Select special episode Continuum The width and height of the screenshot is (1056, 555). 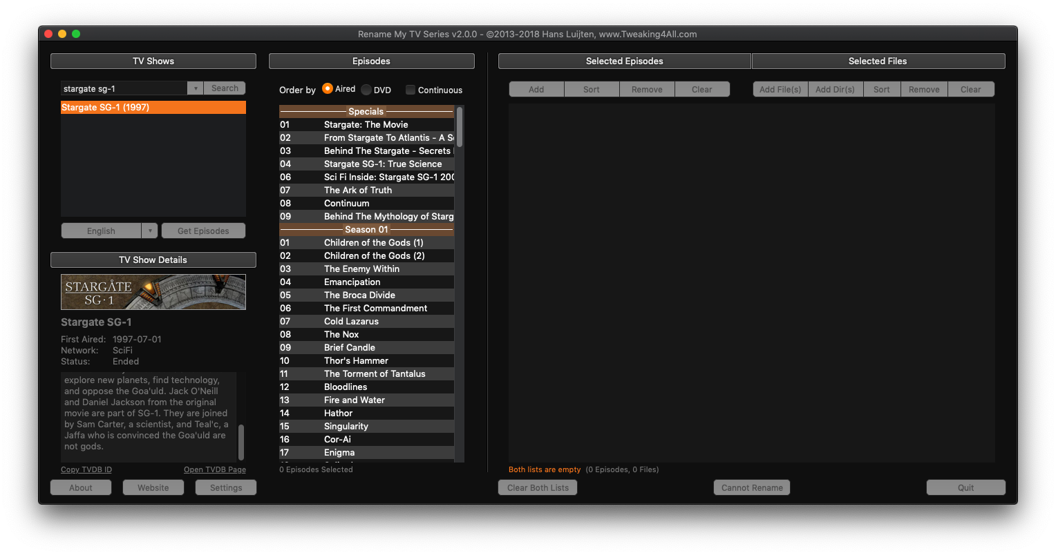tap(366, 203)
